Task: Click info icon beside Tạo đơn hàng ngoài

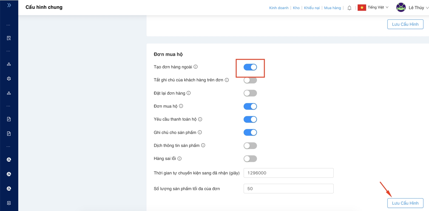Action: (x=196, y=67)
